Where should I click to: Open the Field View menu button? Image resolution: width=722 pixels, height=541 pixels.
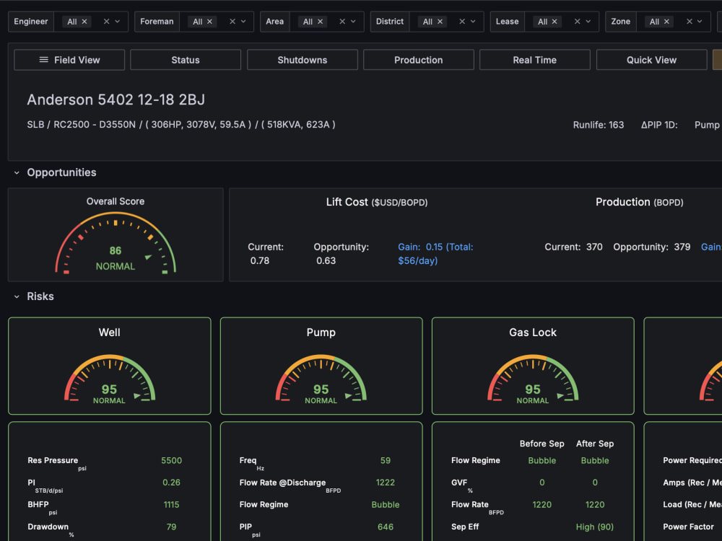[69, 60]
